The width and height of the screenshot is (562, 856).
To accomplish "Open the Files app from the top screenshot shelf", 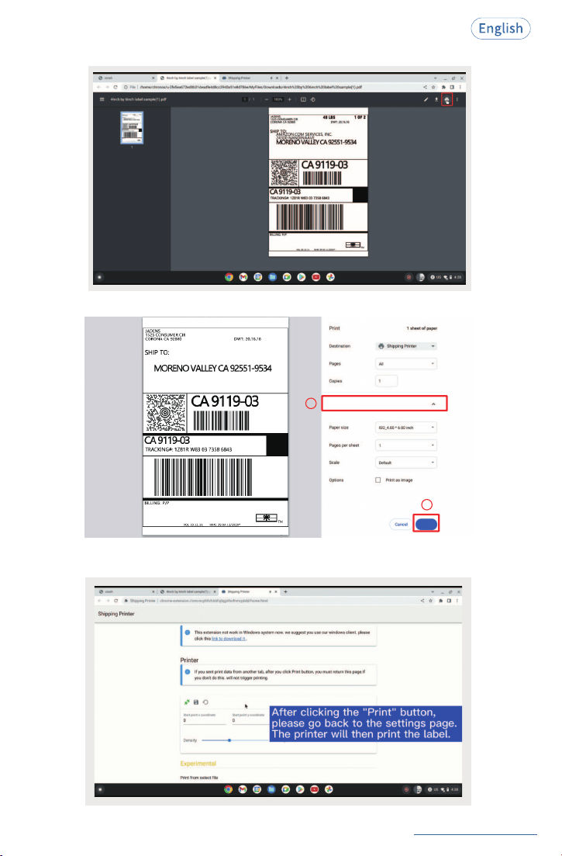I will pyautogui.click(x=273, y=277).
